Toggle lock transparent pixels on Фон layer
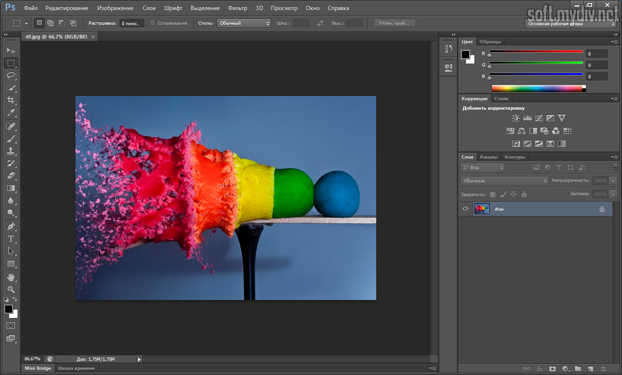Screen dimensions: 622x375 [x=493, y=194]
